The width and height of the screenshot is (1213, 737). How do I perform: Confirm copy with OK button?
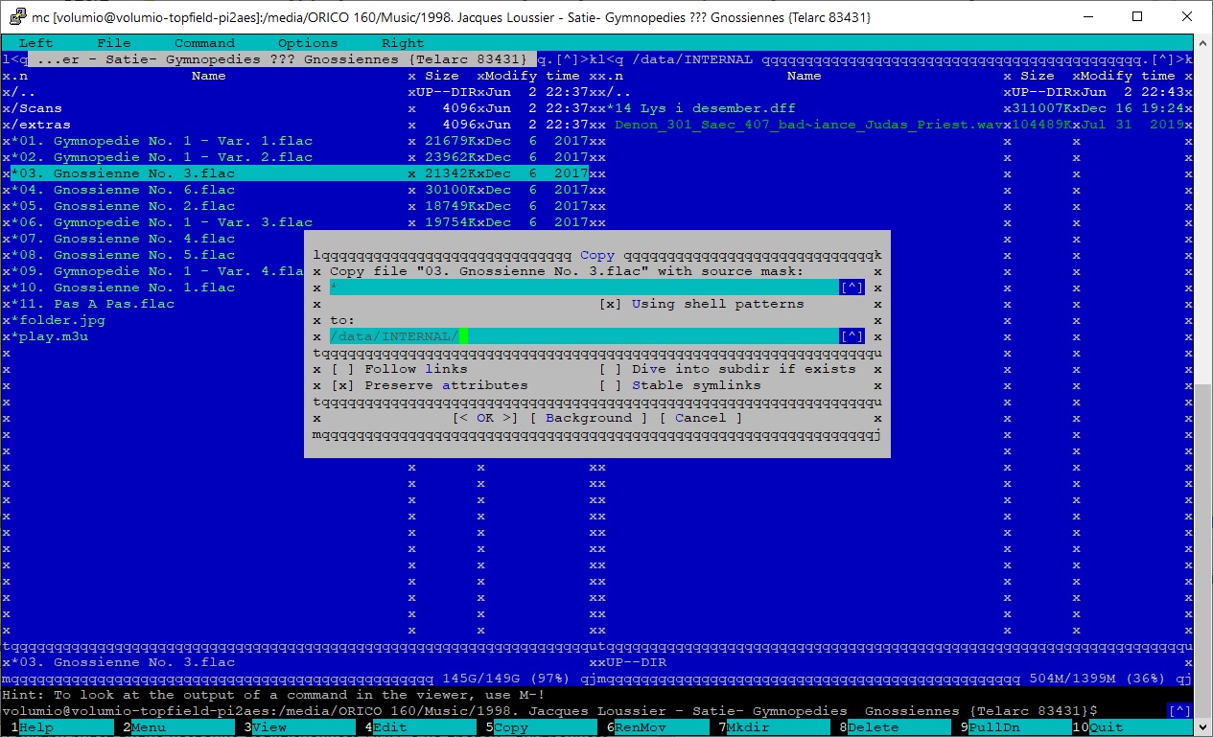[x=485, y=418]
